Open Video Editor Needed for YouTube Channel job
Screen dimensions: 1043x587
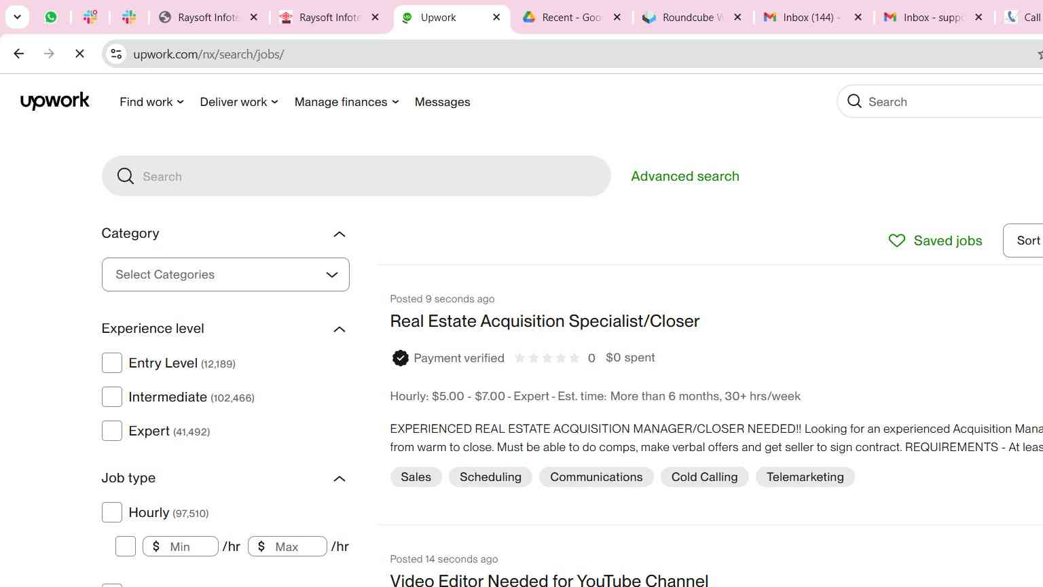point(549,580)
